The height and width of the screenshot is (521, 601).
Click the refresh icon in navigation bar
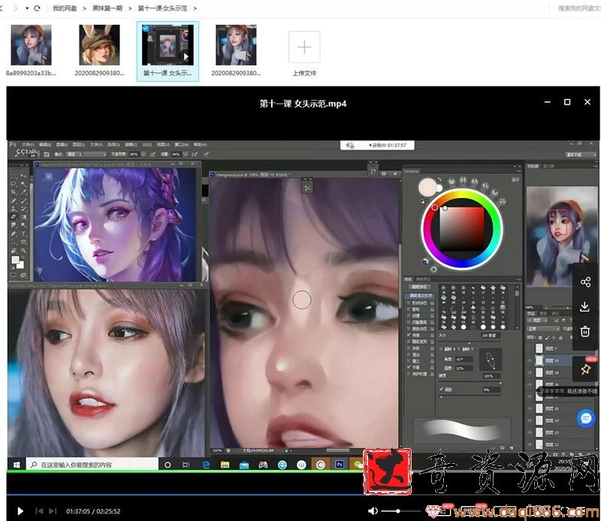37,8
